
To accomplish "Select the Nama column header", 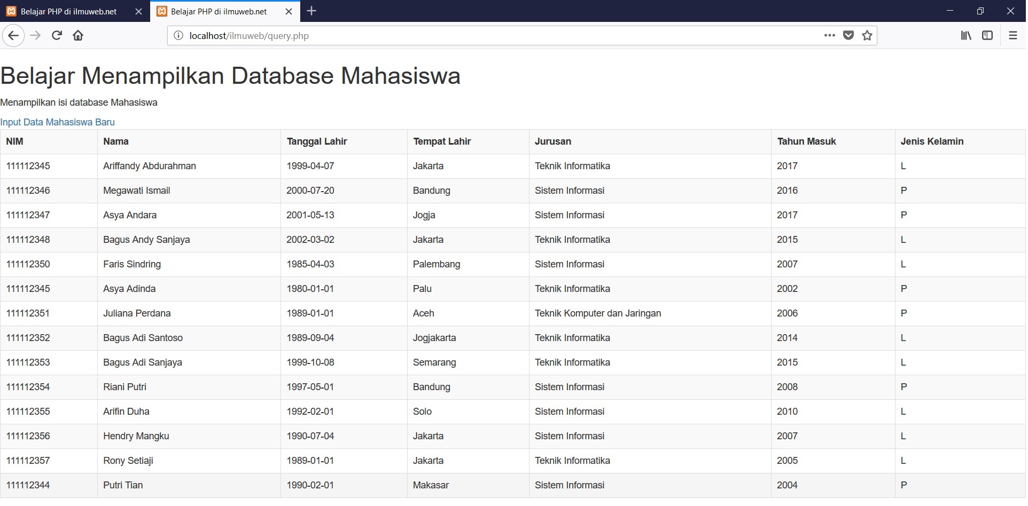I will [116, 141].
